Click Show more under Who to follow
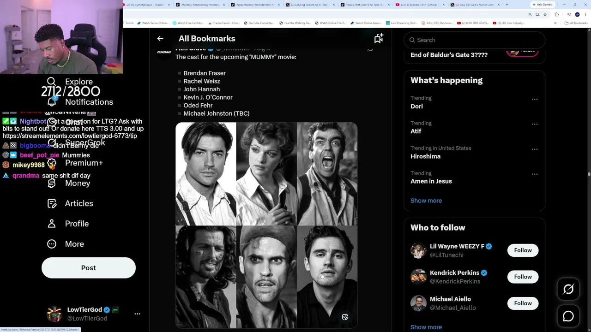 426,327
